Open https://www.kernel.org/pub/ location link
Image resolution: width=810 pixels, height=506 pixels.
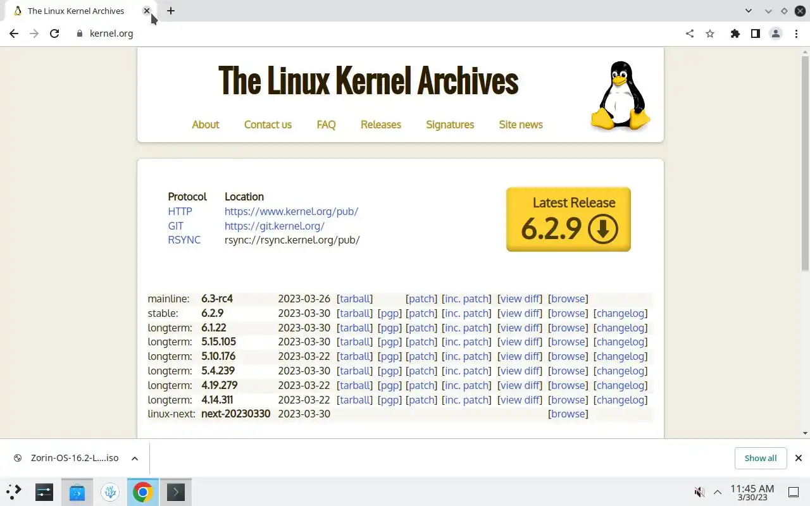[291, 211]
